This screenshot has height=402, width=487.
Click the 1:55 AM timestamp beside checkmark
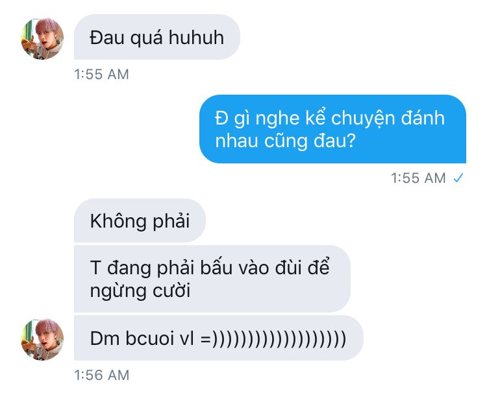[418, 178]
